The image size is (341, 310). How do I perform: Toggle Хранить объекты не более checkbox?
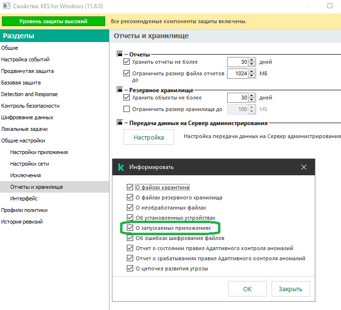click(x=126, y=98)
